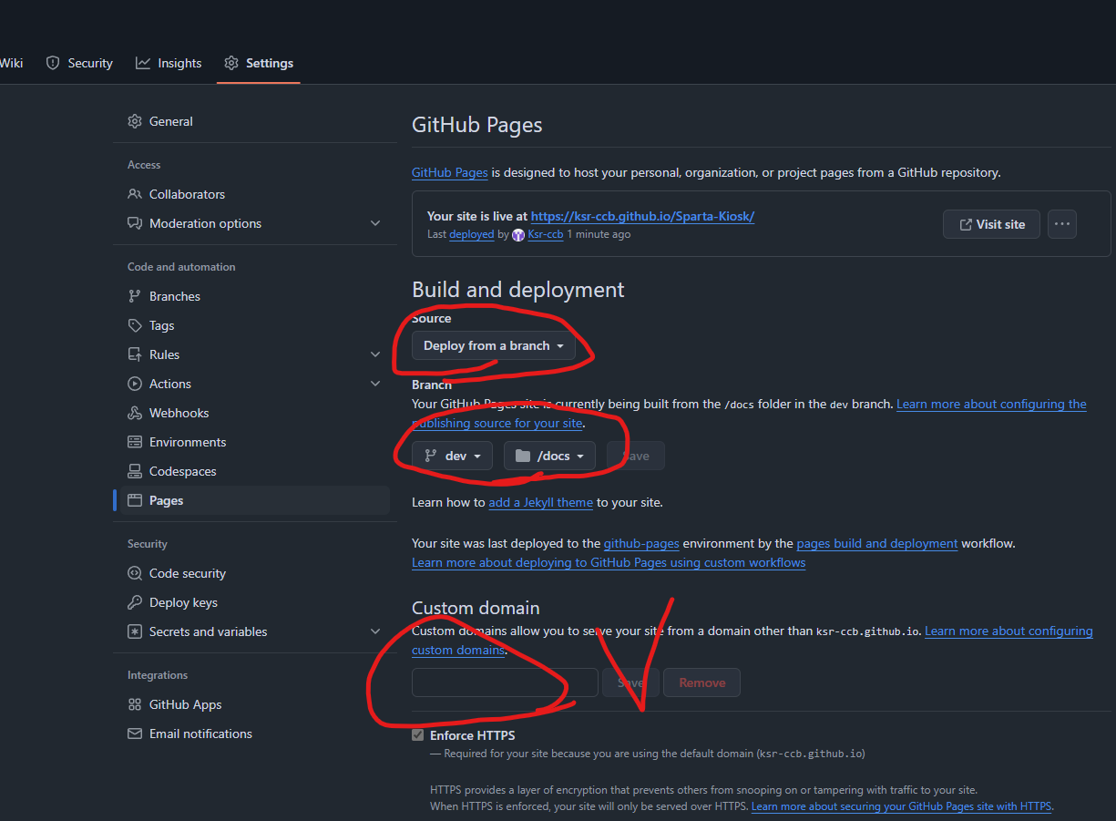Click the Security shield icon

(x=53, y=63)
